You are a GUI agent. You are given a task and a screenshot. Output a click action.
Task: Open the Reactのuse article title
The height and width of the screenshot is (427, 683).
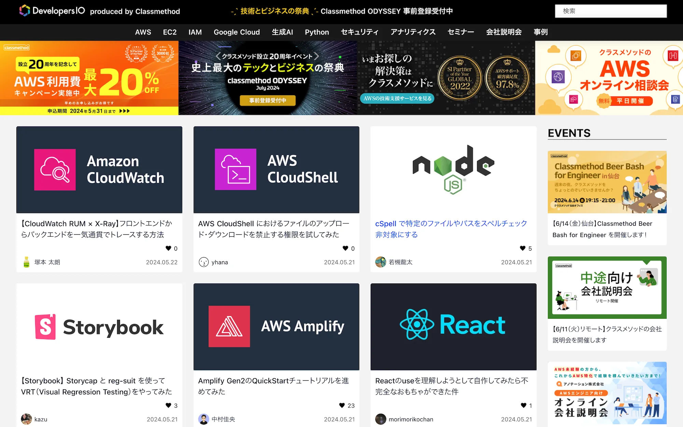pyautogui.click(x=451, y=386)
